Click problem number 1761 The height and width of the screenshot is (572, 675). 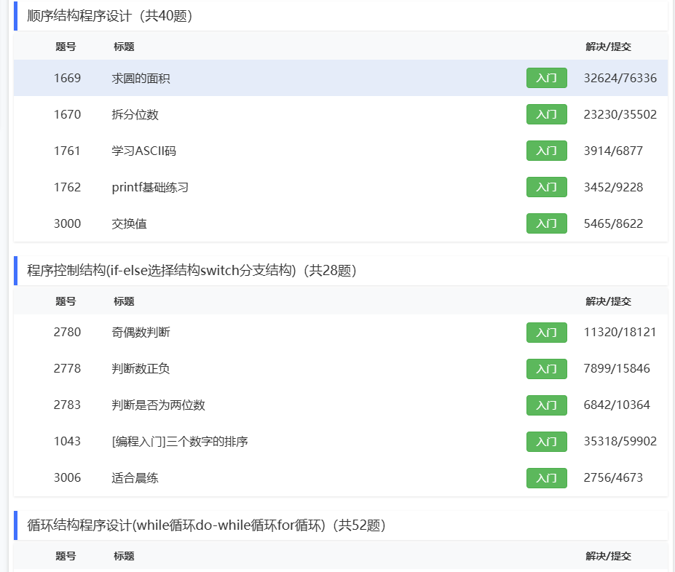(x=67, y=151)
